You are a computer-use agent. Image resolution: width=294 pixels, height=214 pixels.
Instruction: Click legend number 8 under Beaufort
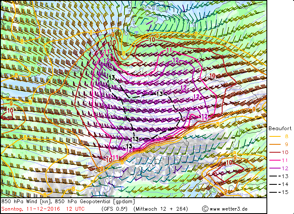coord(286,136)
